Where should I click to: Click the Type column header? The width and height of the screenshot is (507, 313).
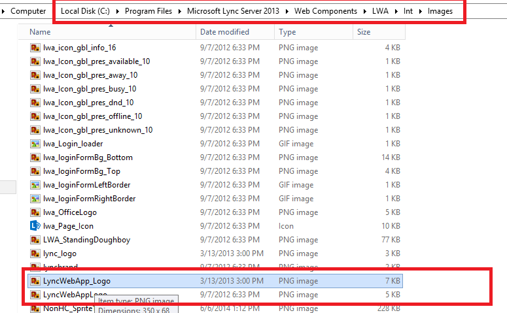coord(287,32)
